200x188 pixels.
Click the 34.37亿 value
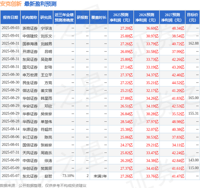click(152, 75)
